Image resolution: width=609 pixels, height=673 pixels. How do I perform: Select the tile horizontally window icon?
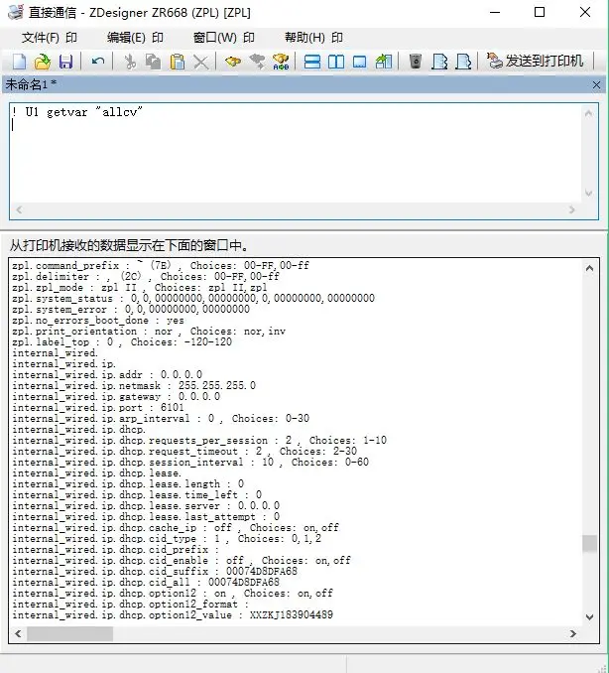click(x=312, y=62)
